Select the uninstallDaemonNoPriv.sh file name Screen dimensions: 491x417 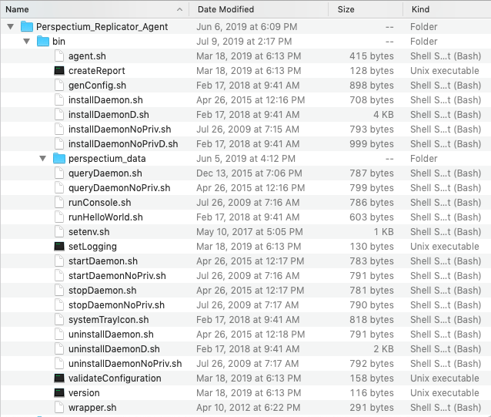(125, 364)
